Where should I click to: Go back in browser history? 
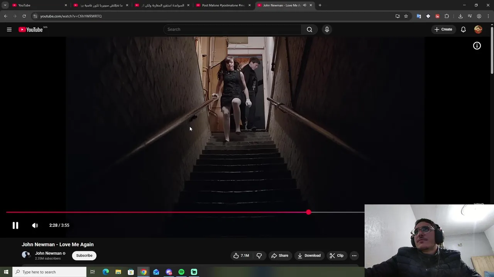[5, 16]
